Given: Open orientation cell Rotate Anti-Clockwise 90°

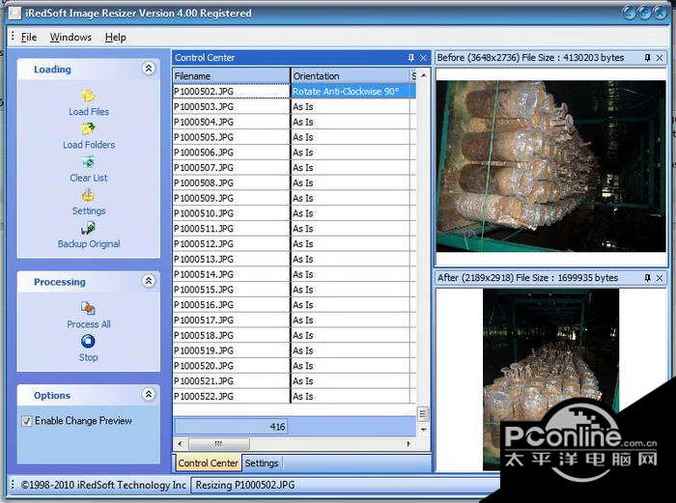Looking at the screenshot, I should coord(353,92).
